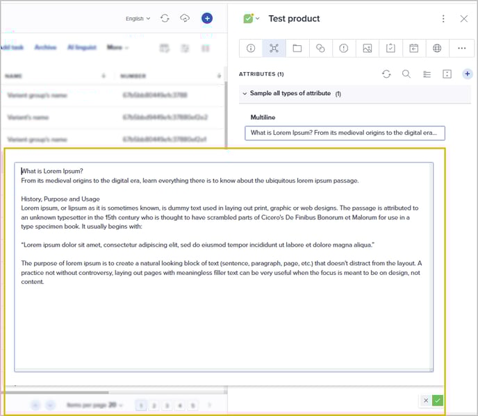Sort by the NAME column header
478x416 pixels.
[13, 76]
